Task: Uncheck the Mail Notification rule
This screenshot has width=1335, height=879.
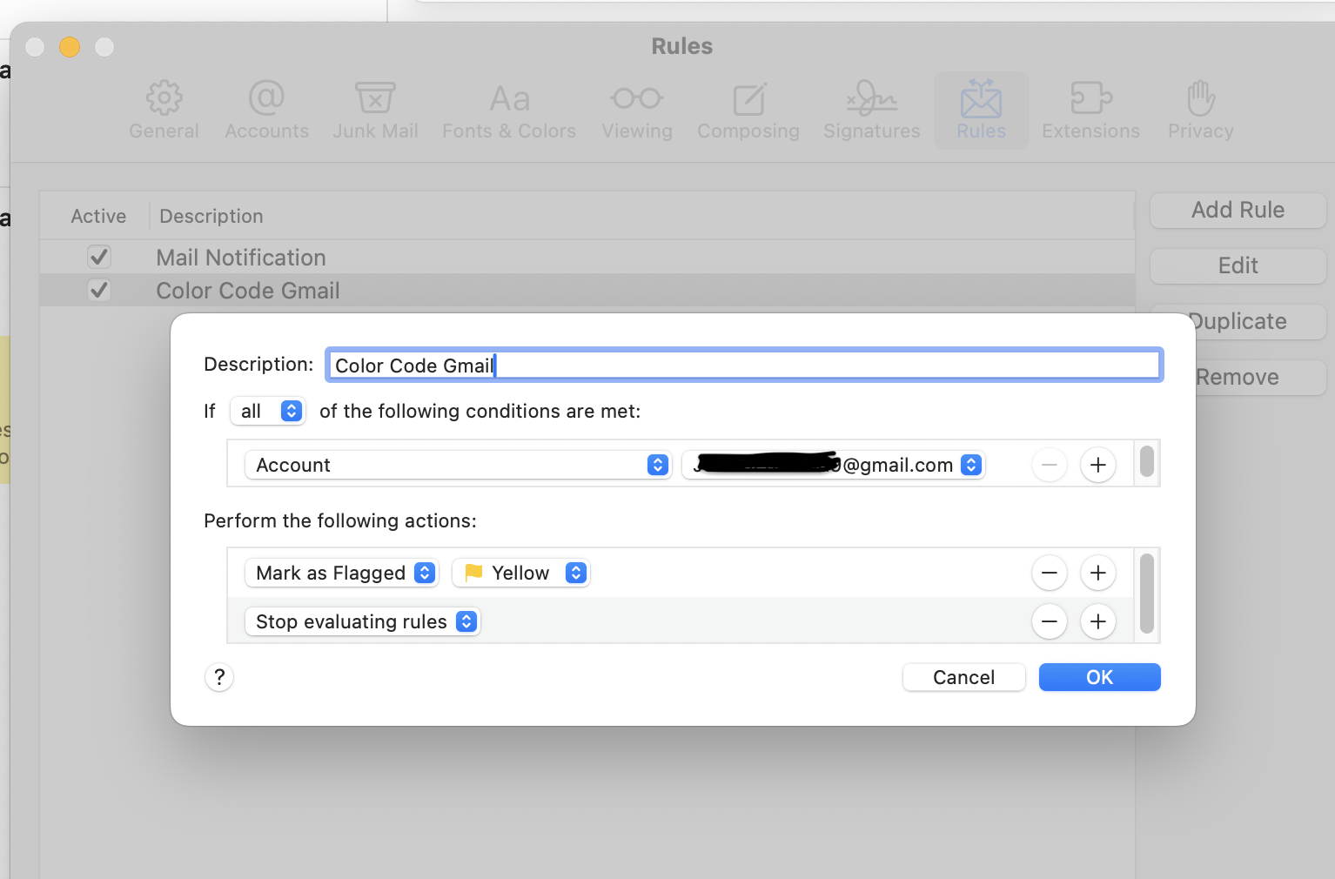Action: tap(98, 257)
